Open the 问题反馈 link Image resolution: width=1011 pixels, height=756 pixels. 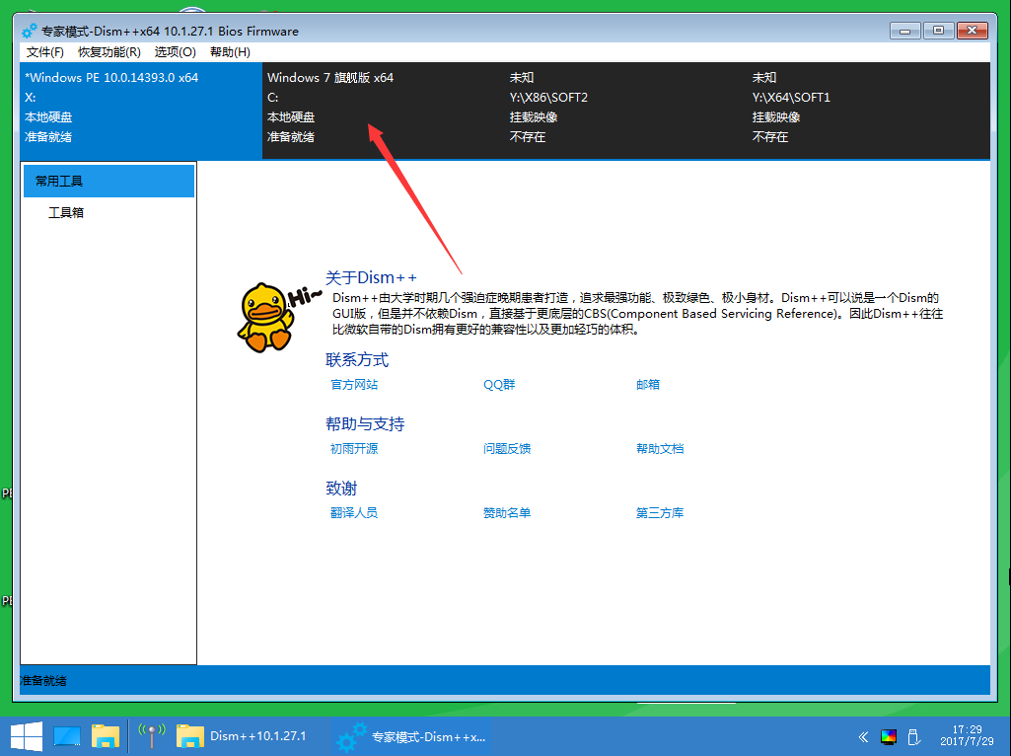tap(507, 448)
